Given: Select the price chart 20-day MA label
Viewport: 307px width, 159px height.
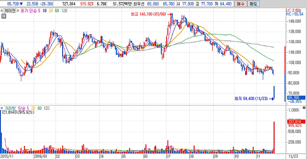Looking at the screenshot, I should 51,11.
